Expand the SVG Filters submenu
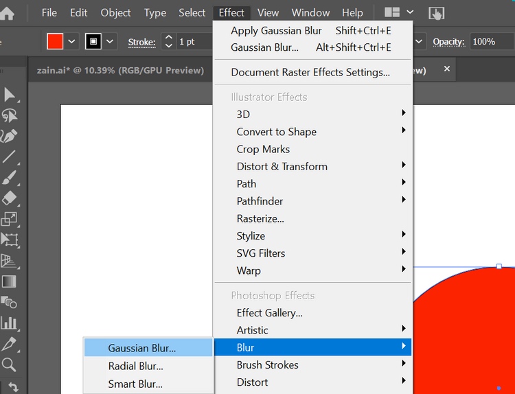The height and width of the screenshot is (394, 515). click(x=312, y=253)
